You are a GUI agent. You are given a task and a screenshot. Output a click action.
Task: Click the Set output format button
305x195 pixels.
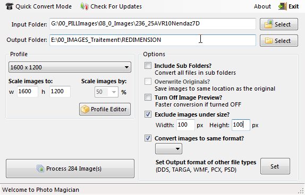click(x=275, y=166)
